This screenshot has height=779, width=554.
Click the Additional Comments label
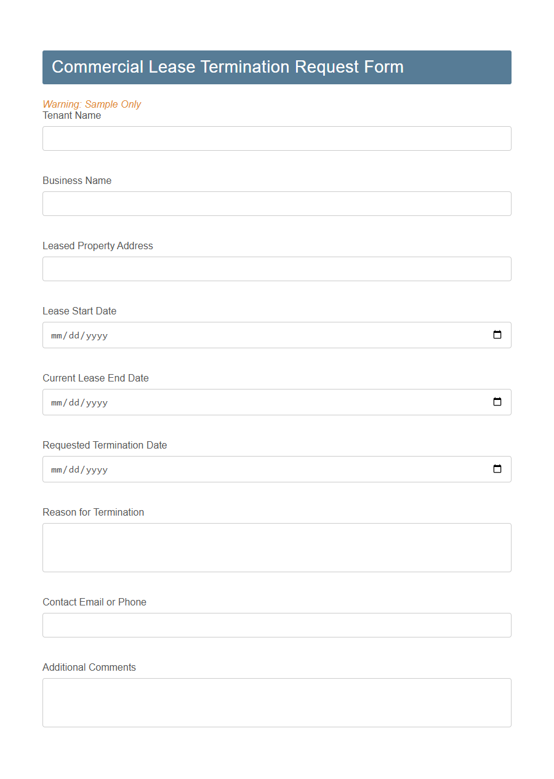pos(89,667)
